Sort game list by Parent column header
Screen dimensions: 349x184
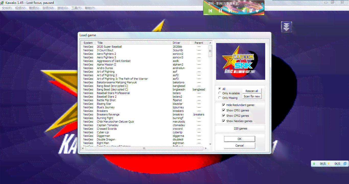(x=199, y=43)
